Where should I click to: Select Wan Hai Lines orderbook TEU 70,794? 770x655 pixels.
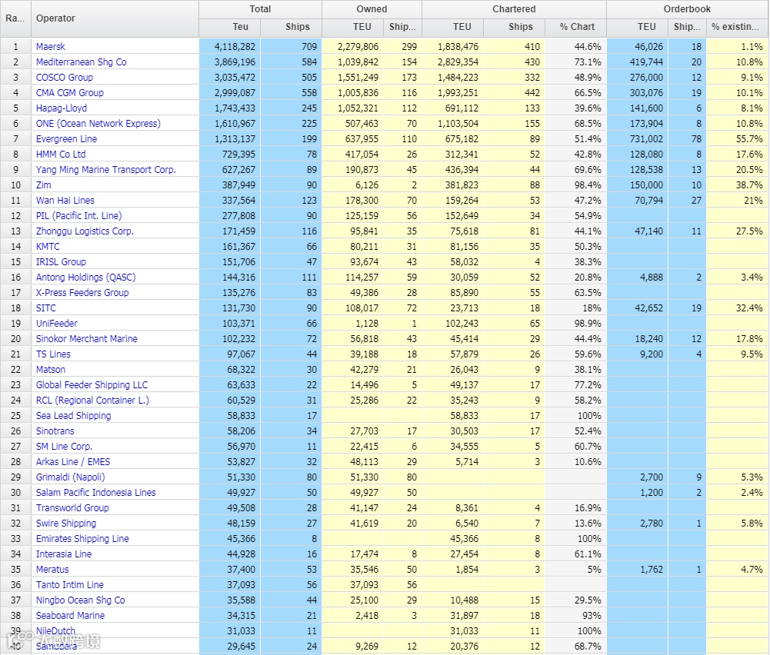pyautogui.click(x=648, y=200)
